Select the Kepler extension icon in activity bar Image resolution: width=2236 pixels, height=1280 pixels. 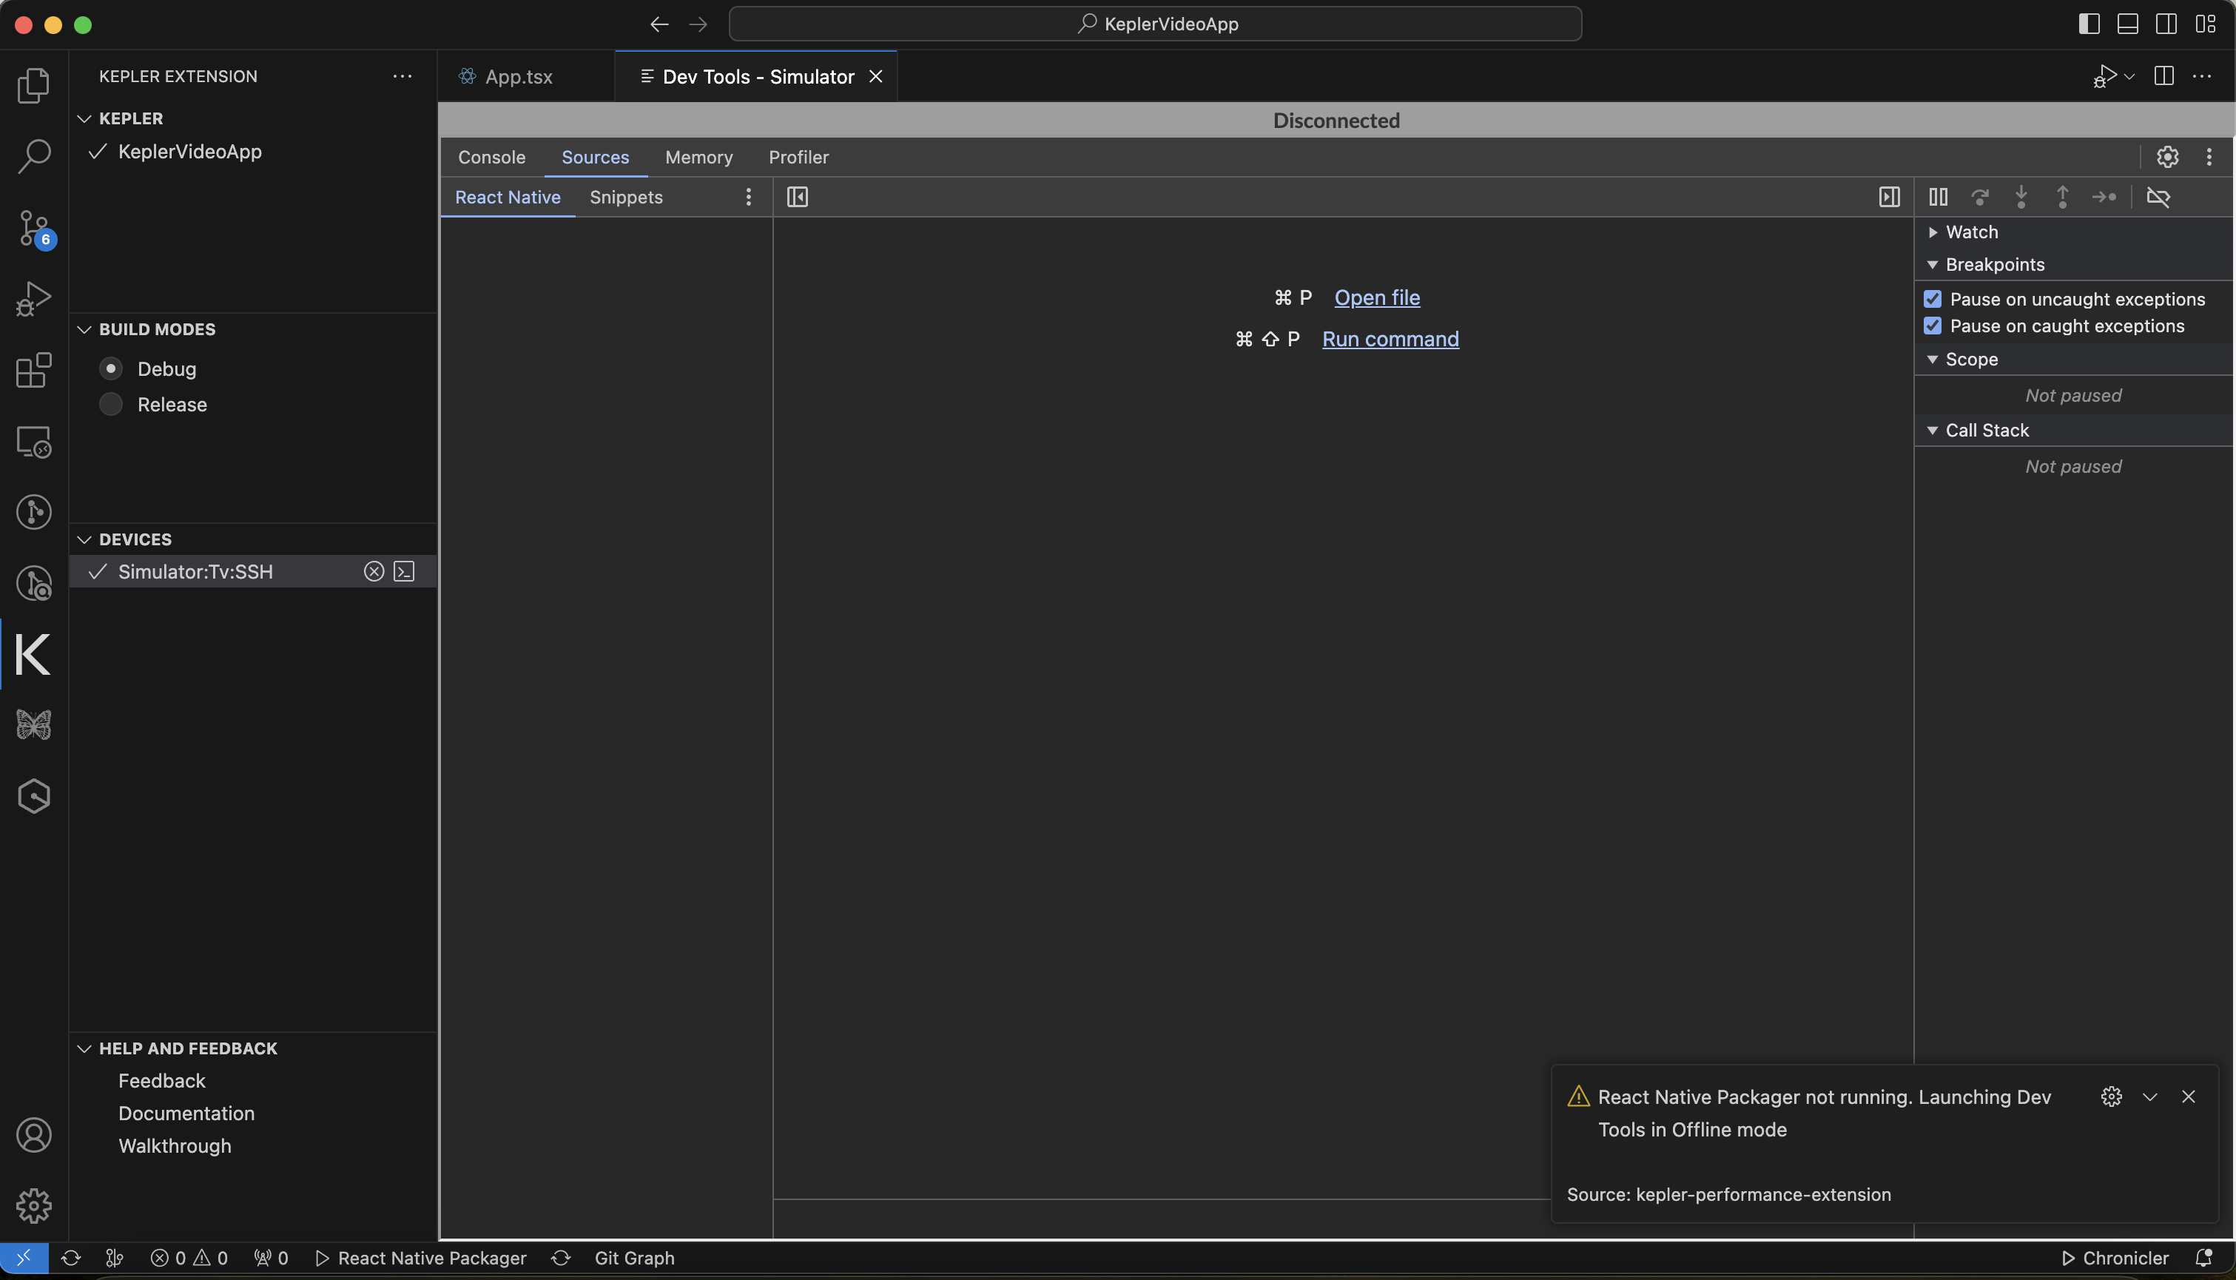point(33,654)
